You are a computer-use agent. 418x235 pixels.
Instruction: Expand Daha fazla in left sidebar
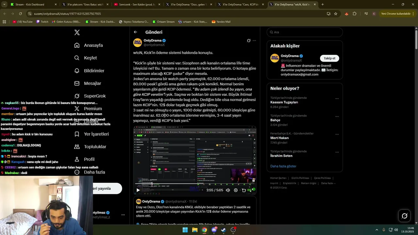[89, 172]
